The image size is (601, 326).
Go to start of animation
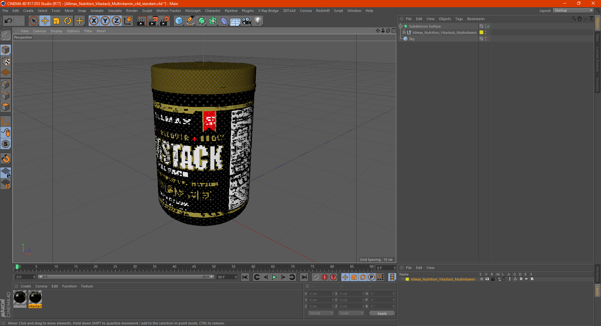tap(245, 277)
